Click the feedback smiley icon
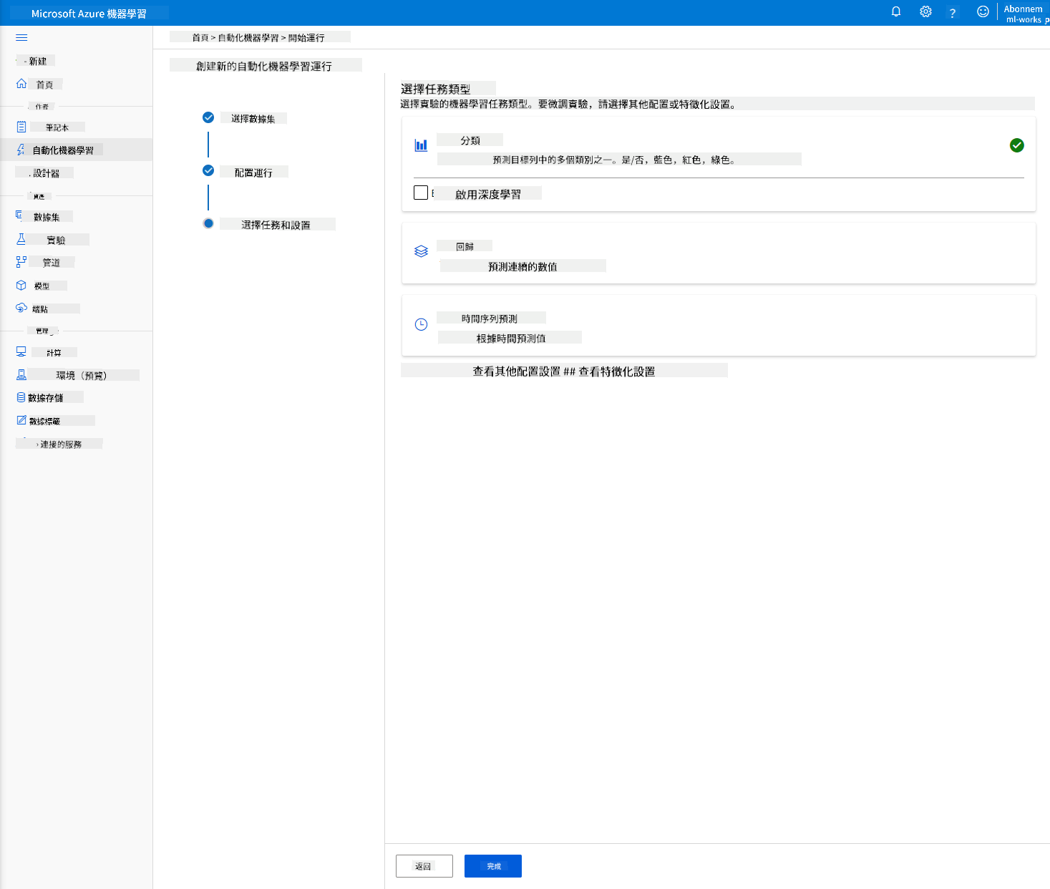This screenshot has width=1050, height=889. (983, 12)
